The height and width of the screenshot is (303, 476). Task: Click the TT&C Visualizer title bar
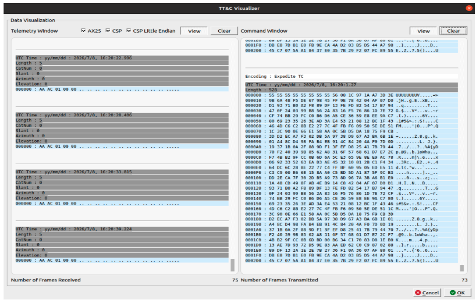(x=239, y=8)
